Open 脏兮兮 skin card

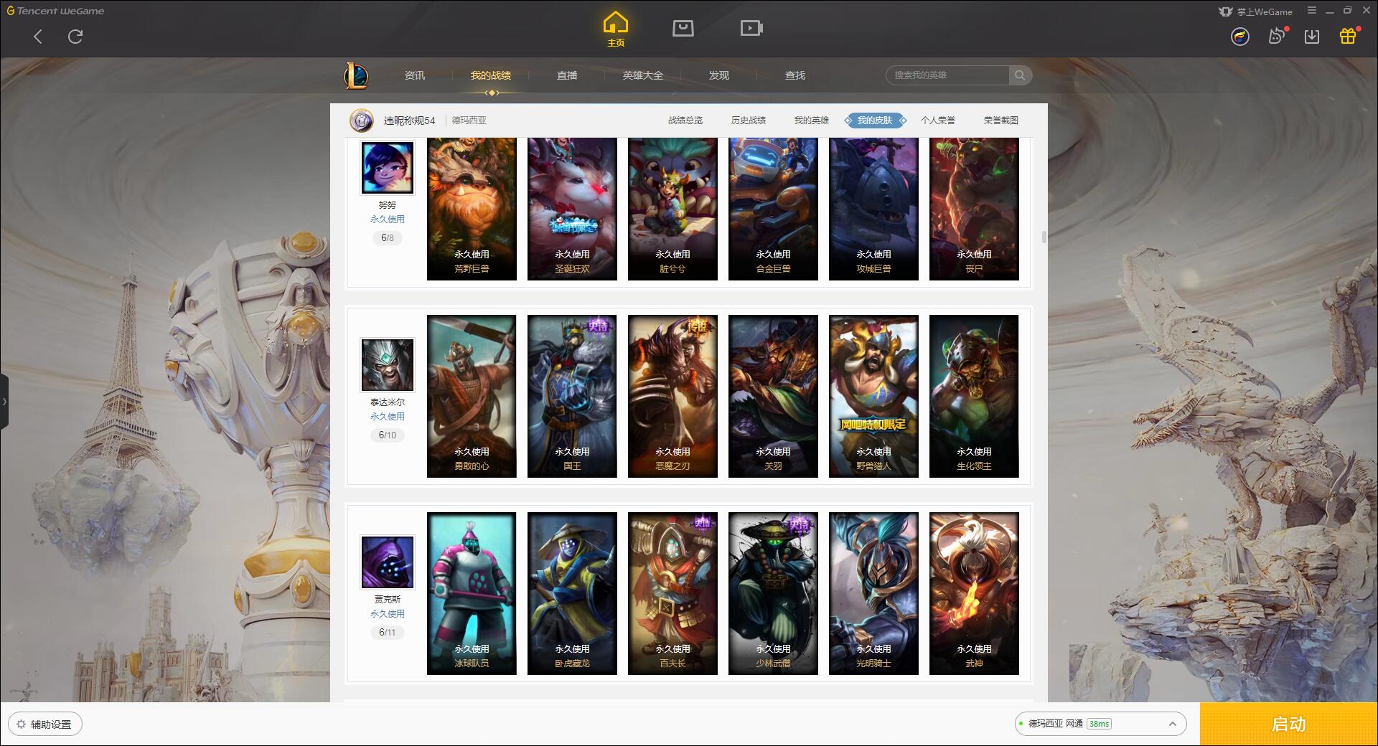point(672,209)
